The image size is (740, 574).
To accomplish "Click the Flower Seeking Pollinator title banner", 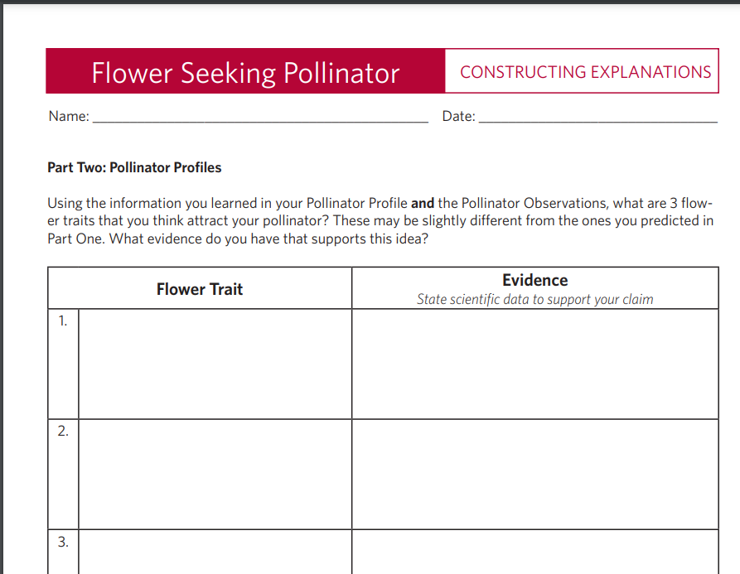I will [x=245, y=71].
